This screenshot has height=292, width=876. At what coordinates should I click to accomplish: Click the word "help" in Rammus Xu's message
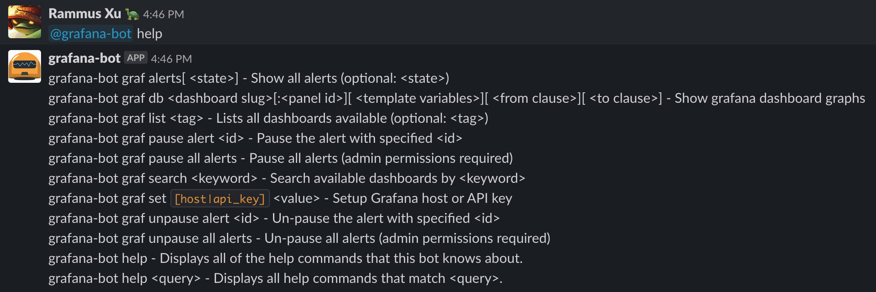click(149, 34)
